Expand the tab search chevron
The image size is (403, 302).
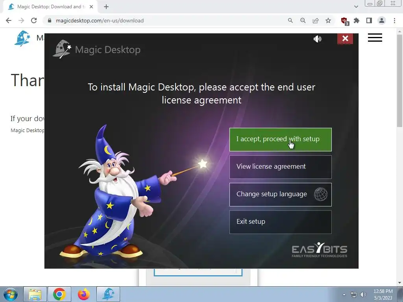(356, 7)
